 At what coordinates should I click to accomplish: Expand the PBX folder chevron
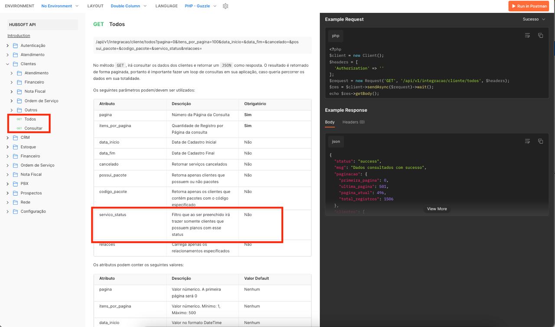pyautogui.click(x=8, y=184)
